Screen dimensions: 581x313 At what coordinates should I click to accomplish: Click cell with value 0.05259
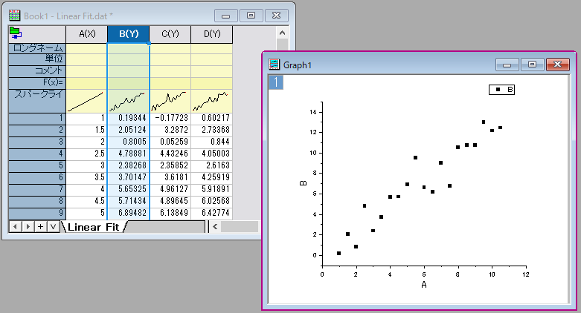point(170,142)
